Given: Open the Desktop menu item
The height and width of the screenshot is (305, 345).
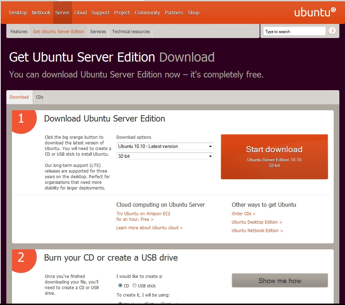Looking at the screenshot, I should point(18,13).
